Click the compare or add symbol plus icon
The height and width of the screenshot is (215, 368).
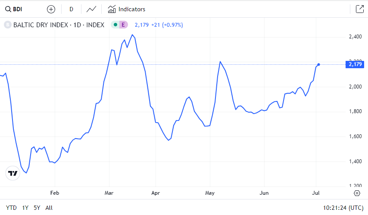click(51, 9)
